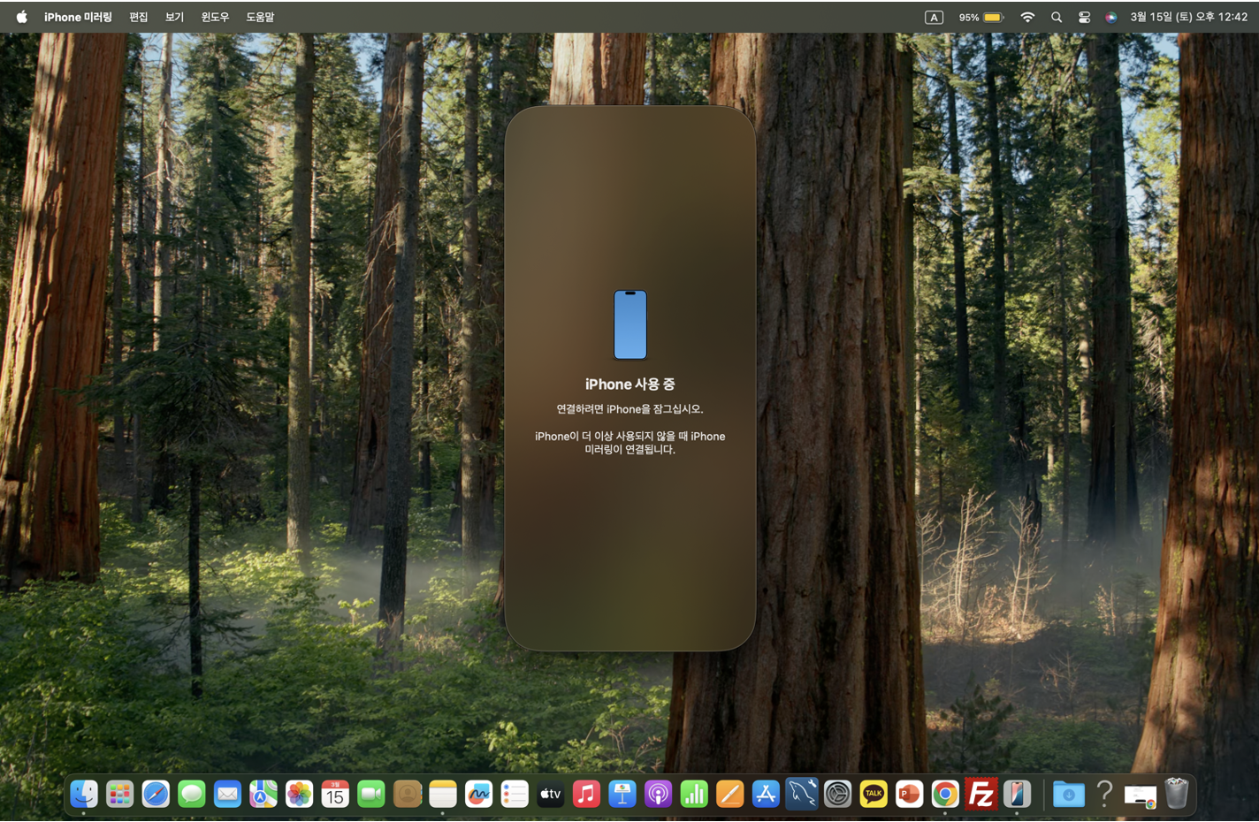Viewport: 1259px width, 822px height.
Task: Click the date and time 3월 15일
Action: tap(1188, 17)
